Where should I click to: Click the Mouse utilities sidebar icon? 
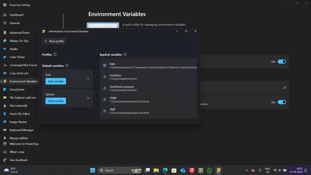5,138
